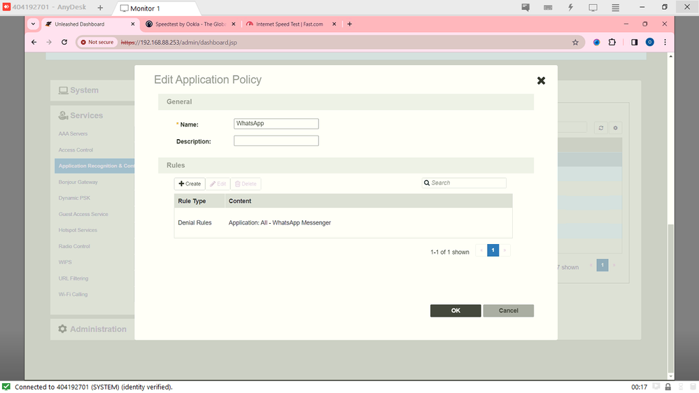Close the Edit Application Policy dialog
The width and height of the screenshot is (699, 393).
pyautogui.click(x=541, y=81)
